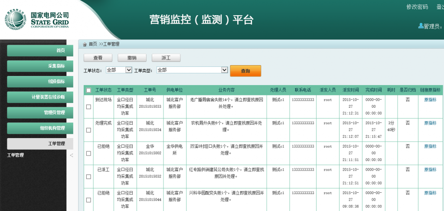Viewport: 444px width, 211px height.
Task: Click the 营销监控(监测)平台 title
Action: click(201, 20)
